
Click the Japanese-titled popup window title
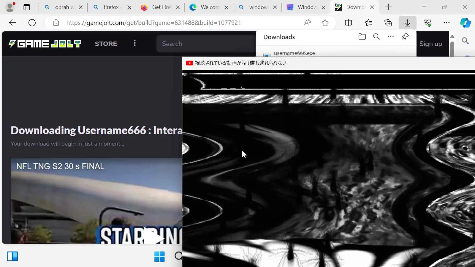240,63
